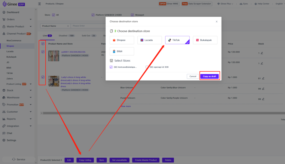The width and height of the screenshot is (285, 164).
Task: Expand the Stock menu chevron
Action: [x=31, y=90]
